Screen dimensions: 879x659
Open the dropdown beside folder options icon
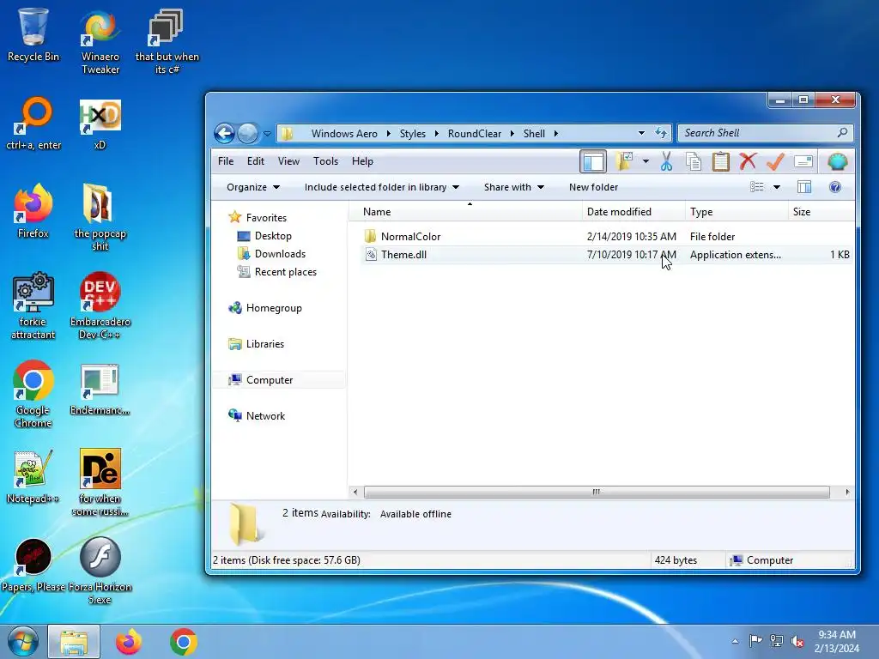tap(646, 162)
